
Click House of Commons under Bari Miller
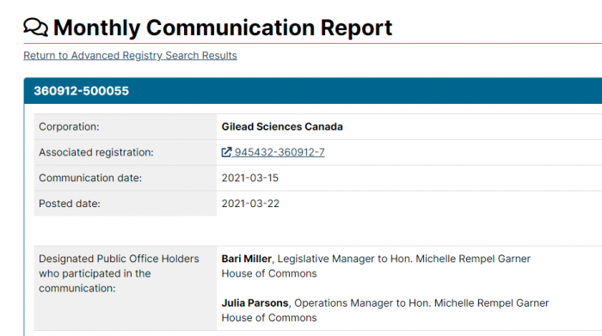pos(269,273)
